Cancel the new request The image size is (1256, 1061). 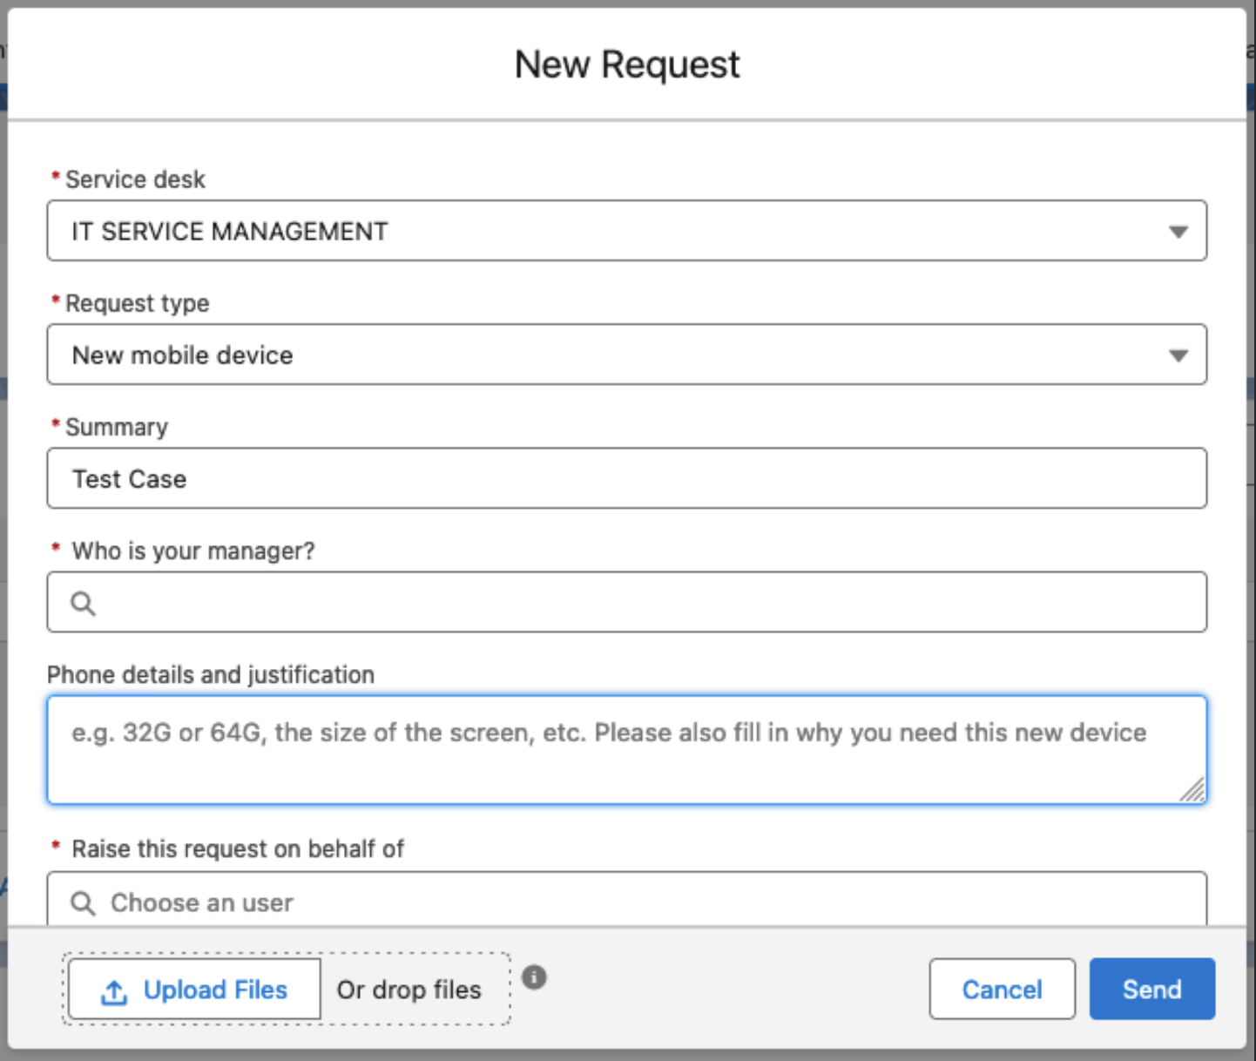(x=1002, y=990)
